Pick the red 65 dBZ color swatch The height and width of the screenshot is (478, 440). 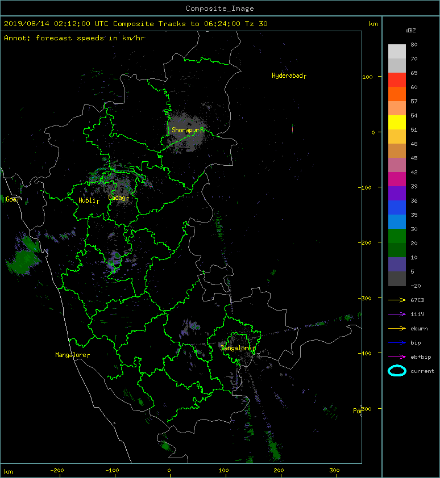click(x=397, y=80)
